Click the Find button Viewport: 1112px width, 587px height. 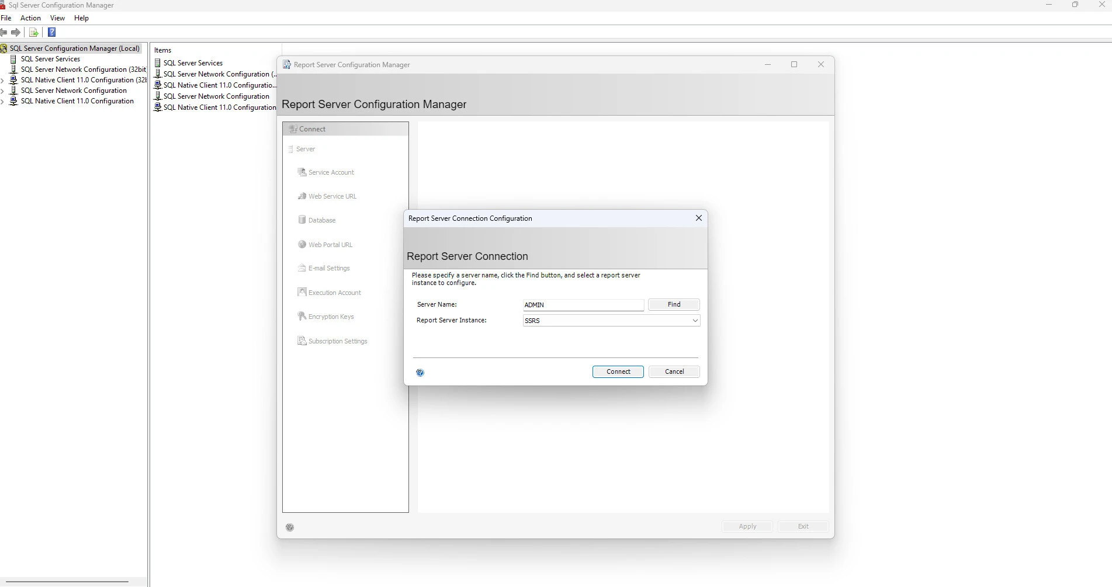pos(674,304)
